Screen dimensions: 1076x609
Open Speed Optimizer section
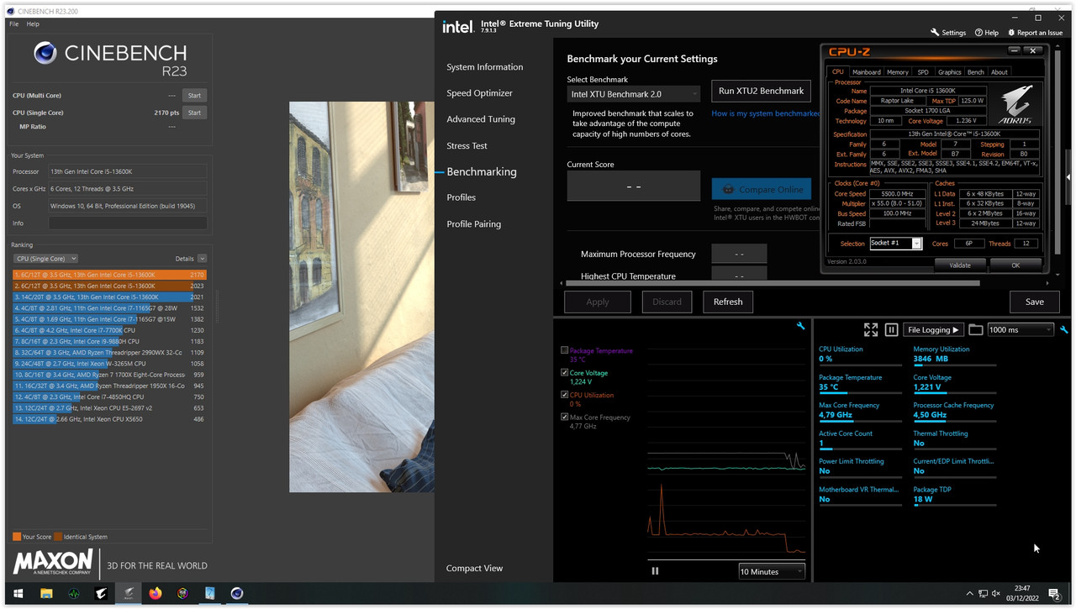[479, 93]
